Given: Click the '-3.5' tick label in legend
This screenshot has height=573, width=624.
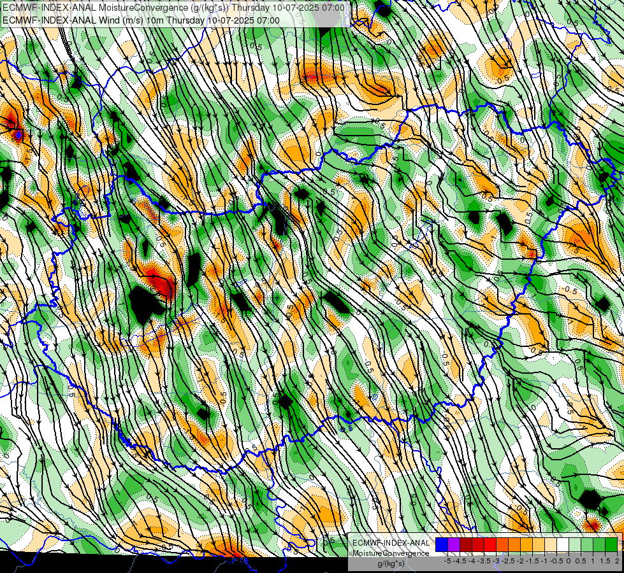Looking at the screenshot, I should pyautogui.click(x=484, y=561).
